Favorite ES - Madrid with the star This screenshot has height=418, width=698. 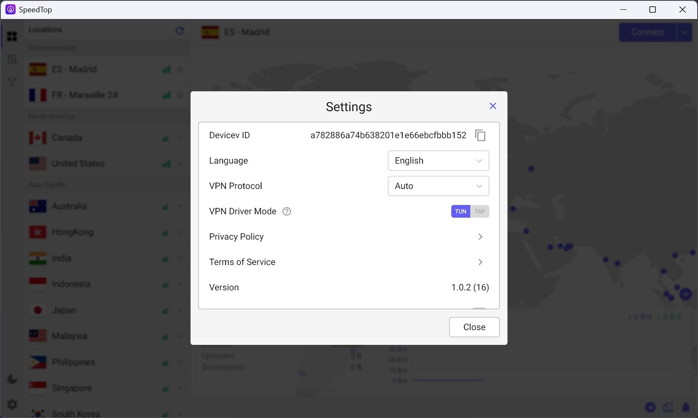coord(180,69)
